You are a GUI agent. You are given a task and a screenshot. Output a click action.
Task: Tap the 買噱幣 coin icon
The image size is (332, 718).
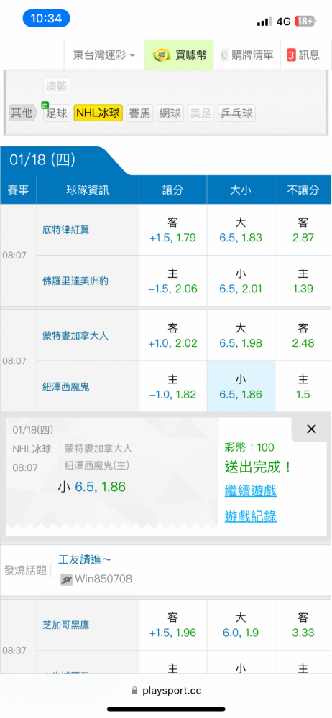162,55
